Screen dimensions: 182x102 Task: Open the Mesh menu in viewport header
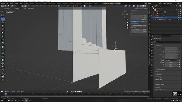click(41, 6)
